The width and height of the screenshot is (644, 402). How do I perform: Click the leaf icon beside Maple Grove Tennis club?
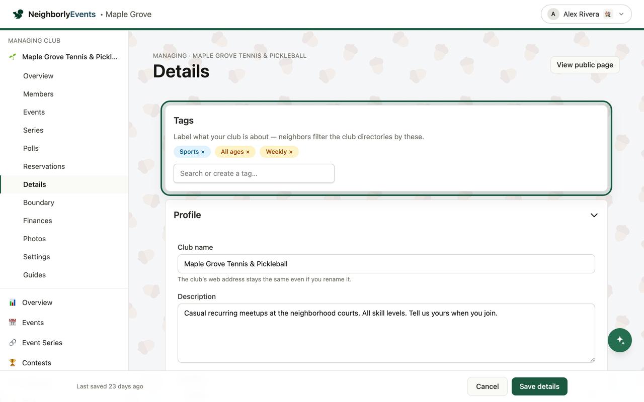coord(13,57)
